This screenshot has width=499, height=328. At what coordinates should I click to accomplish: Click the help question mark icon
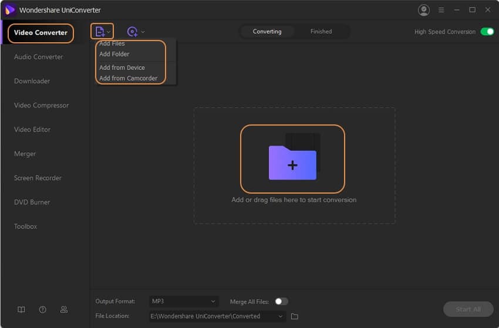[42, 310]
